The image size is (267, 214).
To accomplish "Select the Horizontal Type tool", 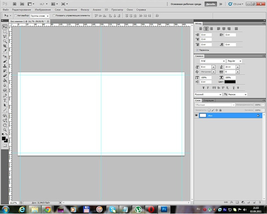I will pos(5,100).
